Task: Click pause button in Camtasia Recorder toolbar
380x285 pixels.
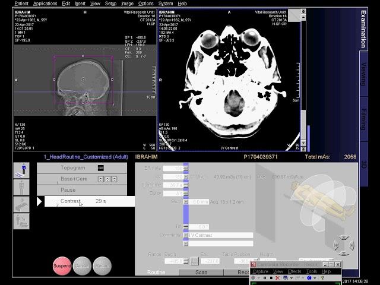Action: click(265, 278)
